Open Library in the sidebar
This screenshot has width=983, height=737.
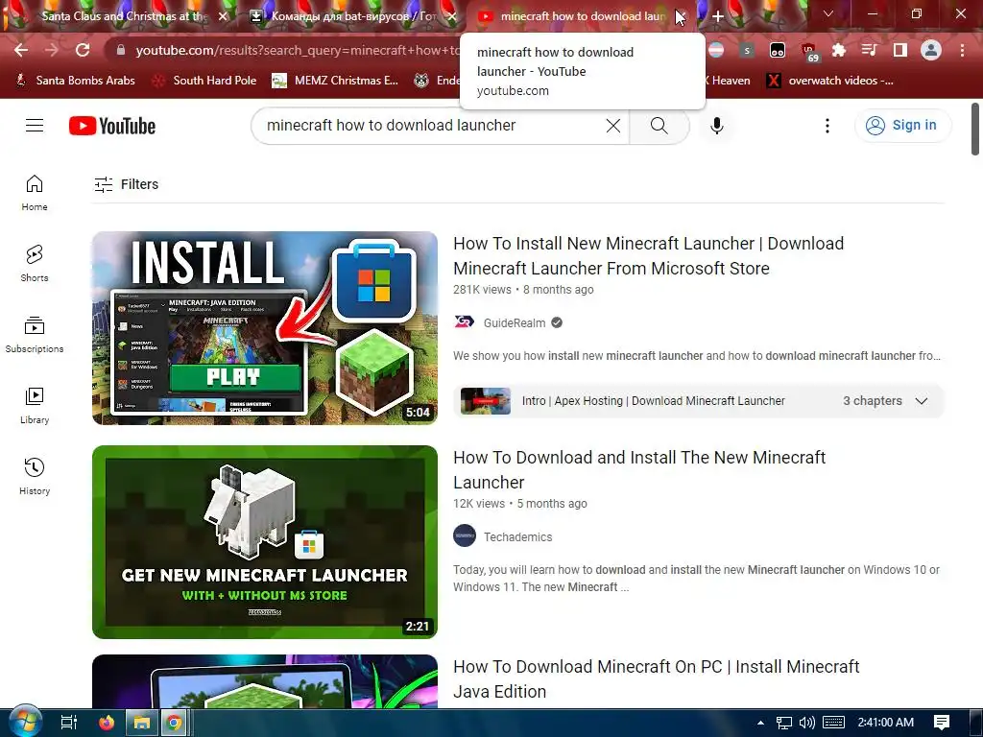35,406
